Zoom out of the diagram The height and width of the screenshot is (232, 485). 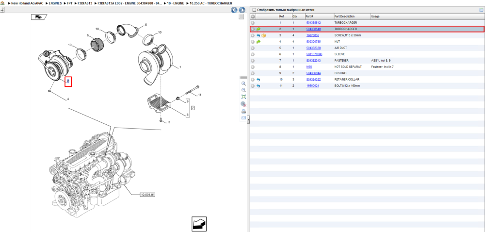pos(243,90)
